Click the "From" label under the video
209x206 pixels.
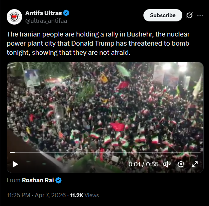(x=13, y=180)
